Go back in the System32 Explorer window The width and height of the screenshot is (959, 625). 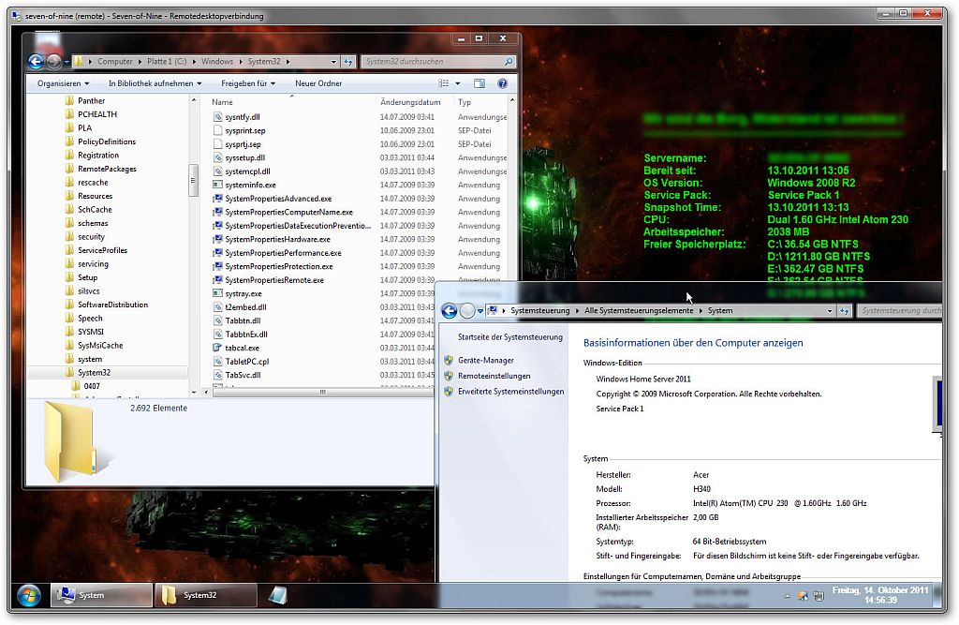[37, 61]
